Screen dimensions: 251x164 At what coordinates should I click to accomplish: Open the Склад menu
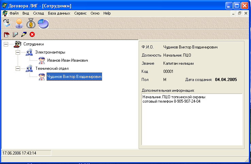[x=38, y=13]
